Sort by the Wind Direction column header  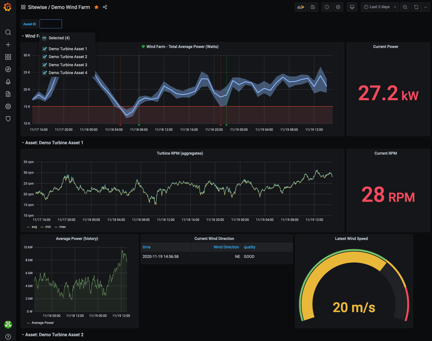(x=226, y=247)
